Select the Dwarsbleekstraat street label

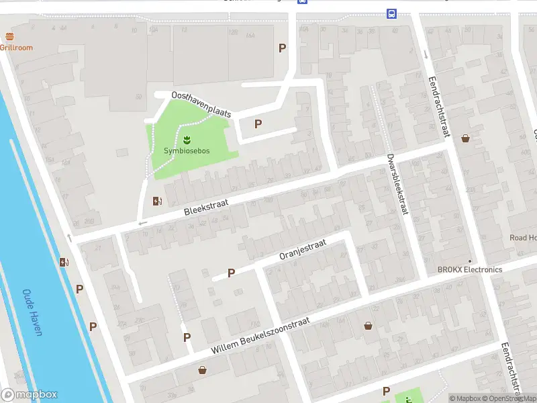(x=397, y=184)
